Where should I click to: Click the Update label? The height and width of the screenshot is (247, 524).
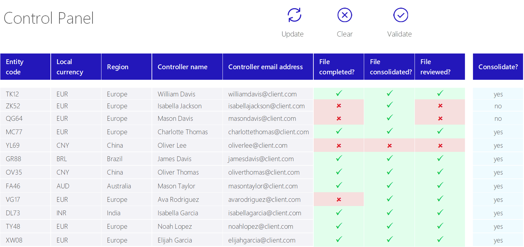tap(293, 34)
